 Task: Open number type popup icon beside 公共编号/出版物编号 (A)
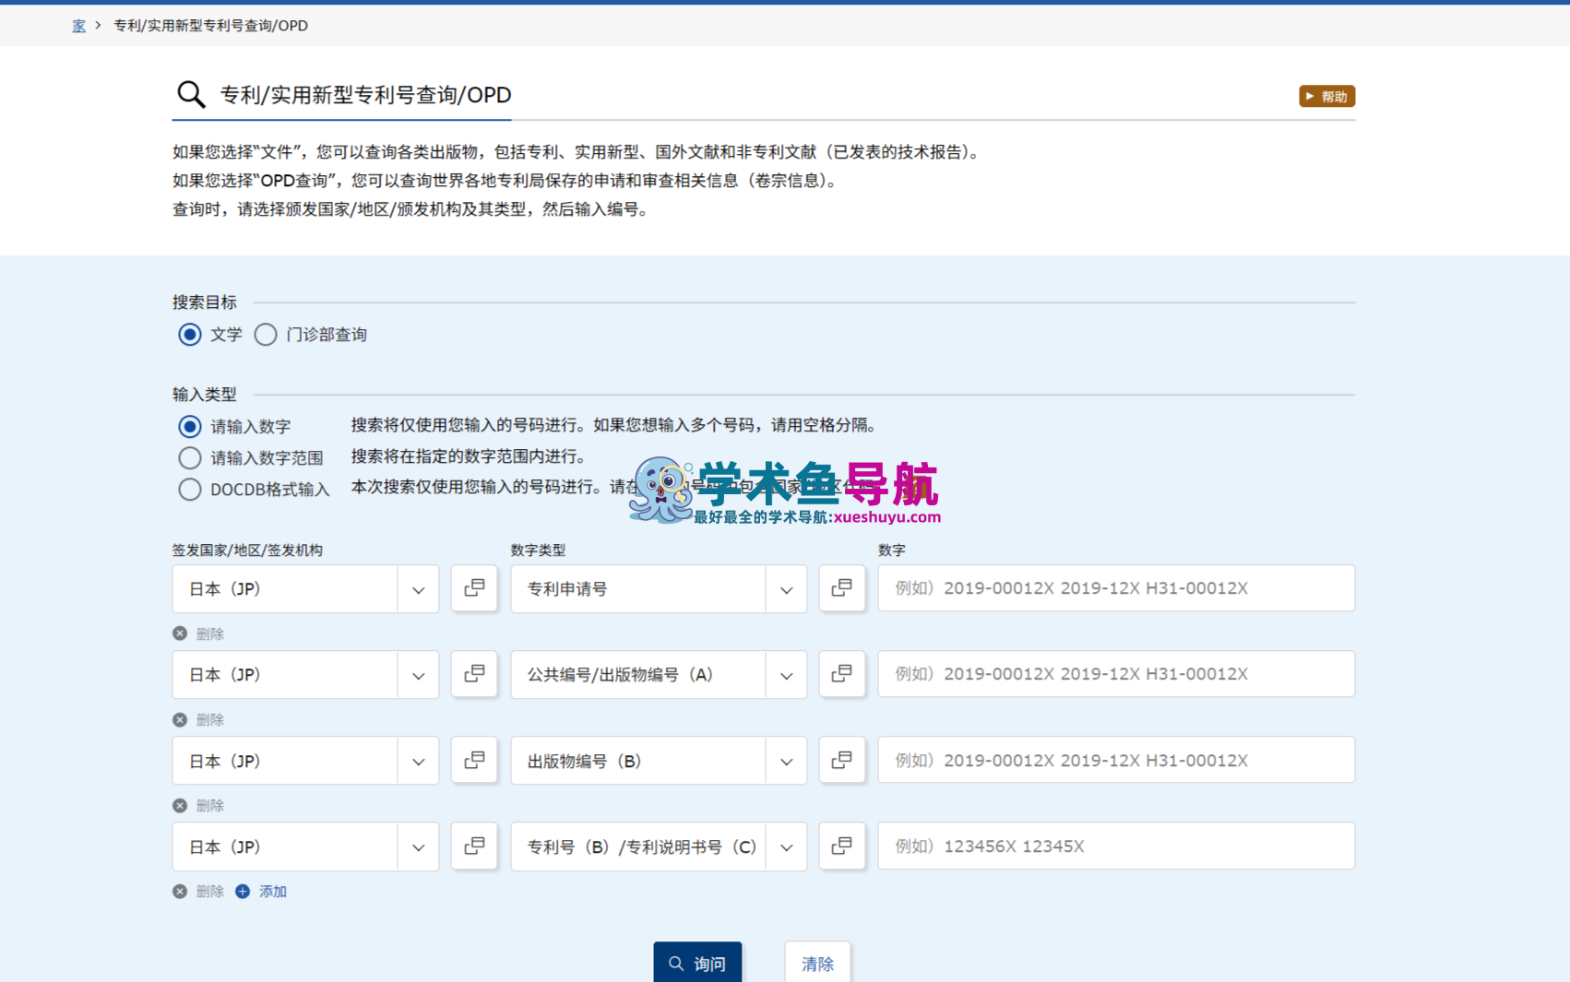pos(842,674)
